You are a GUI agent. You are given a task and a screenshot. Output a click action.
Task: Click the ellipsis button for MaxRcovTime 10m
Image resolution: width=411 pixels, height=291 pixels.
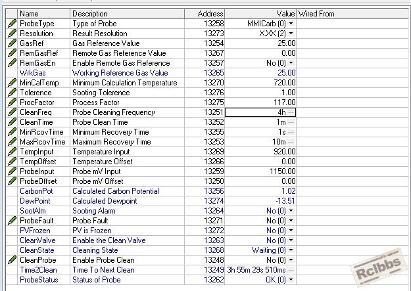pyautogui.click(x=291, y=142)
